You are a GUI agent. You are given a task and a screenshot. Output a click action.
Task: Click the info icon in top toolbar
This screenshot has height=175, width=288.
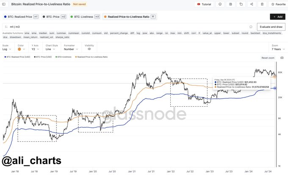tap(220, 4)
